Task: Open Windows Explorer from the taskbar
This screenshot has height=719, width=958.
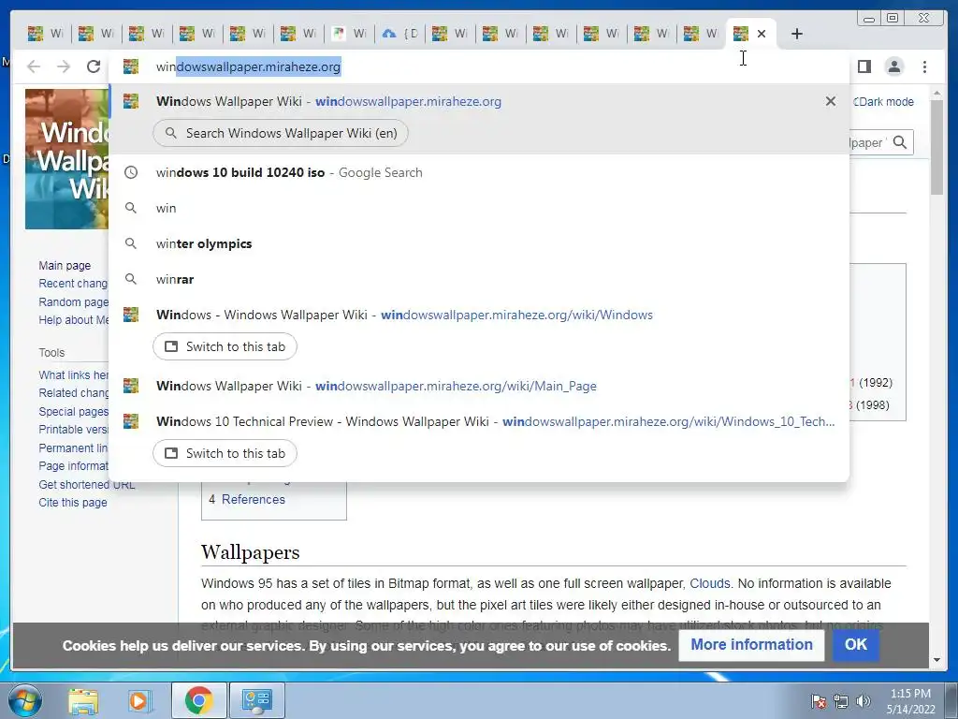Action: (83, 700)
